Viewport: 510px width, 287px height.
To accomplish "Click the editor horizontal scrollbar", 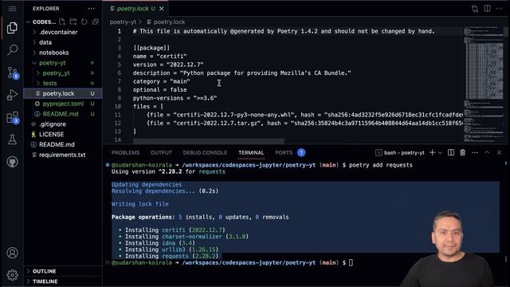I will point(209,141).
